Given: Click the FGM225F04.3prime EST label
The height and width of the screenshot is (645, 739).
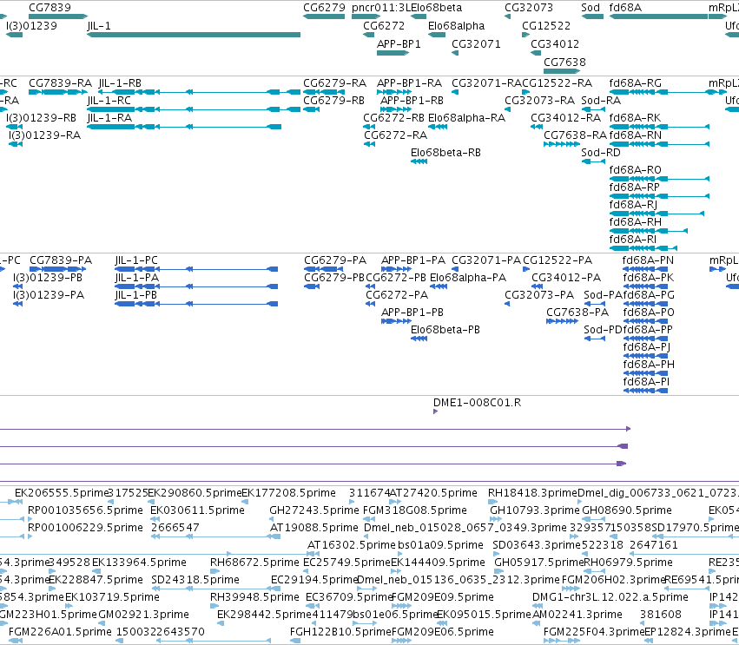Looking at the screenshot, I should [x=594, y=632].
